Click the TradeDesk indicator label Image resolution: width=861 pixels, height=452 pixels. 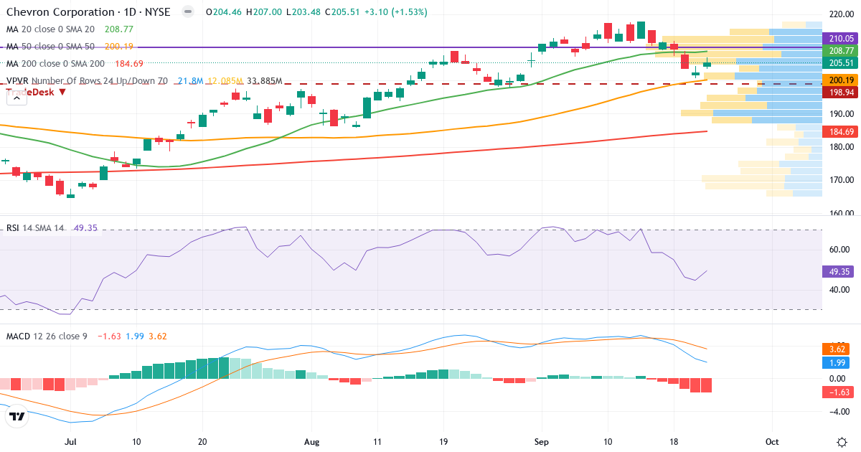click(36, 91)
